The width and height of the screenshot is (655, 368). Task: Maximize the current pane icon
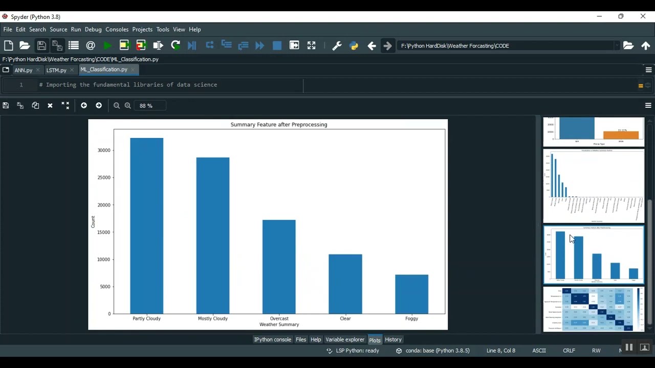pos(311,45)
